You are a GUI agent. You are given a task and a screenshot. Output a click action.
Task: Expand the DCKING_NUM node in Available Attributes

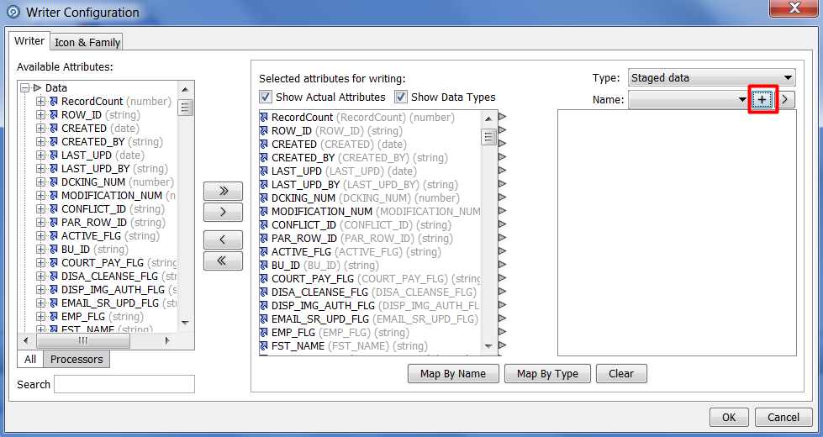pos(40,182)
